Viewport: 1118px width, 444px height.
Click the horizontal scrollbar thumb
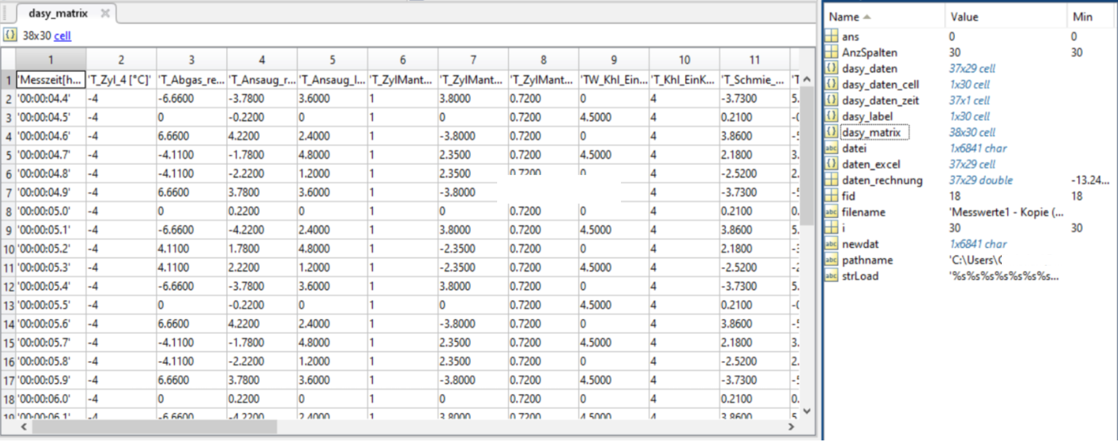pyautogui.click(x=155, y=427)
